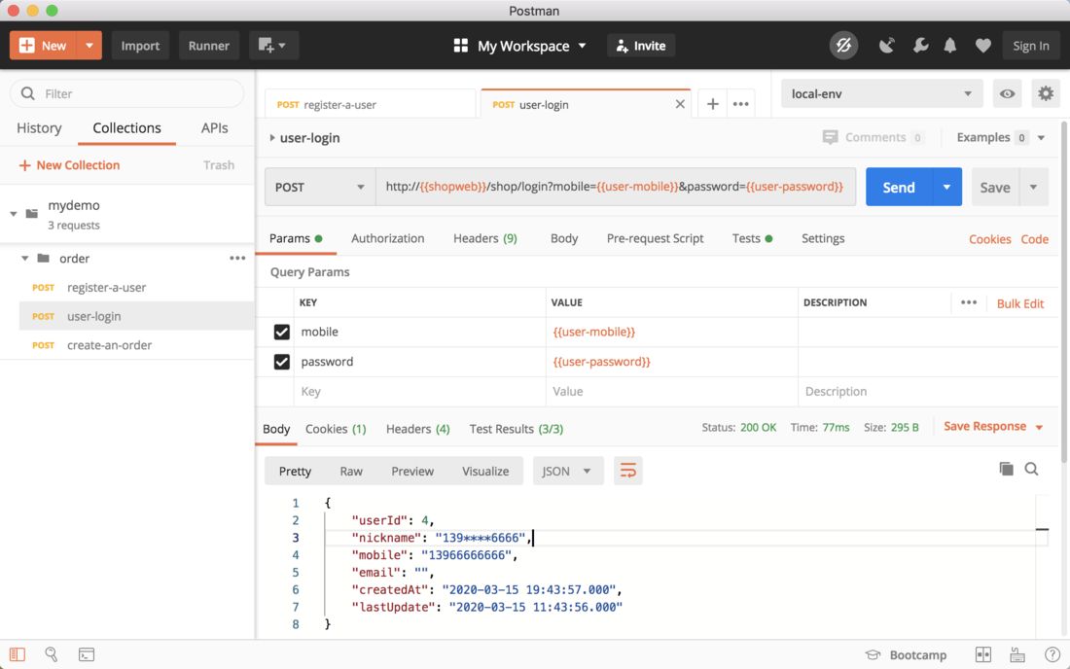Viewport: 1070px width, 669px height.
Task: Uncheck the password query param checkbox
Action: [282, 362]
